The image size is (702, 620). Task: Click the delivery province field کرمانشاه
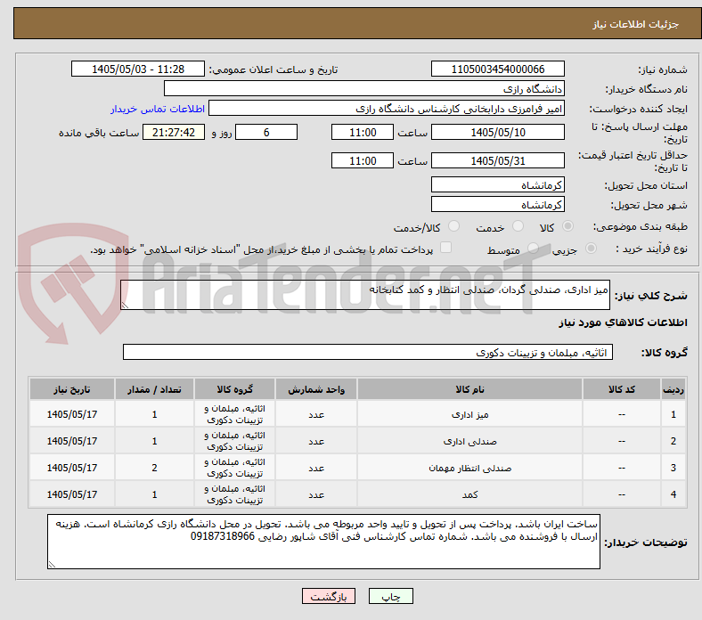point(498,185)
